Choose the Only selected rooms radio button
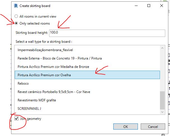 coord(16,23)
